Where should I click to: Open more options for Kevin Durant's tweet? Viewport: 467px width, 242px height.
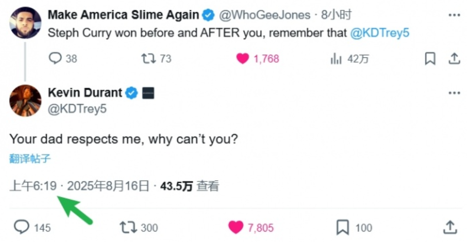point(454,93)
